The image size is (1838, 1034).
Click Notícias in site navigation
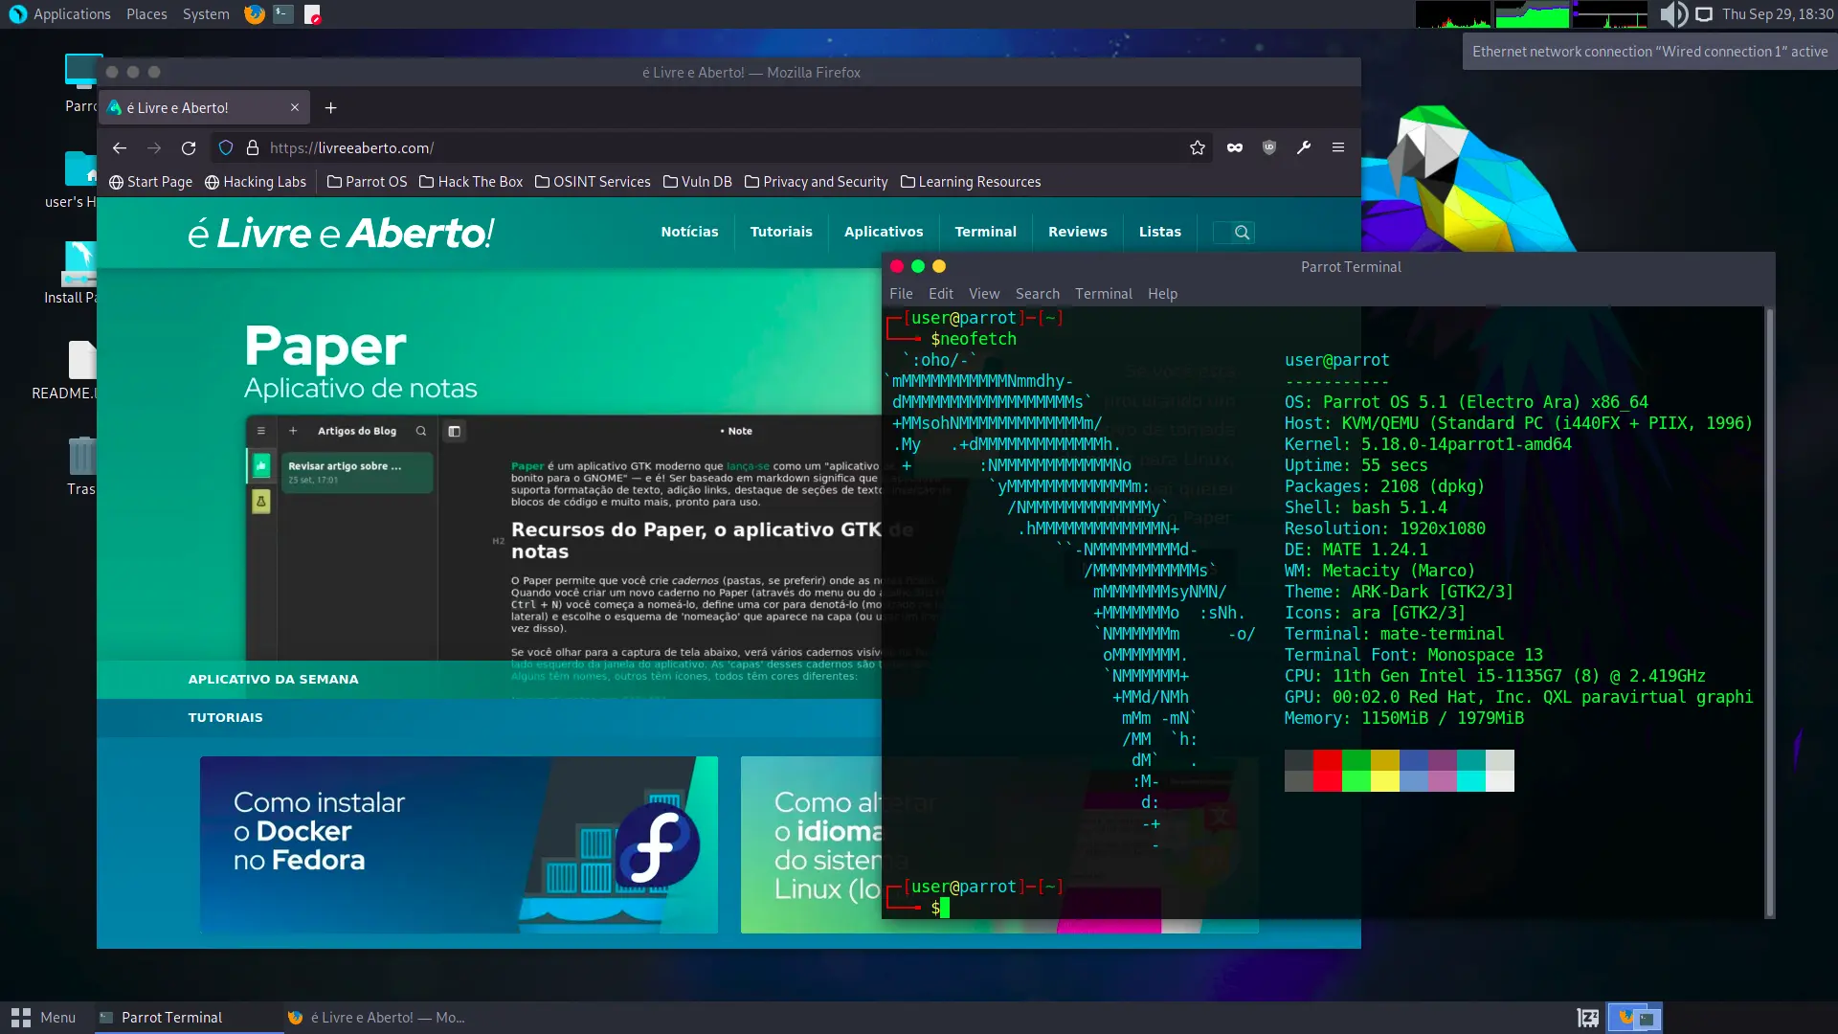tap(689, 232)
